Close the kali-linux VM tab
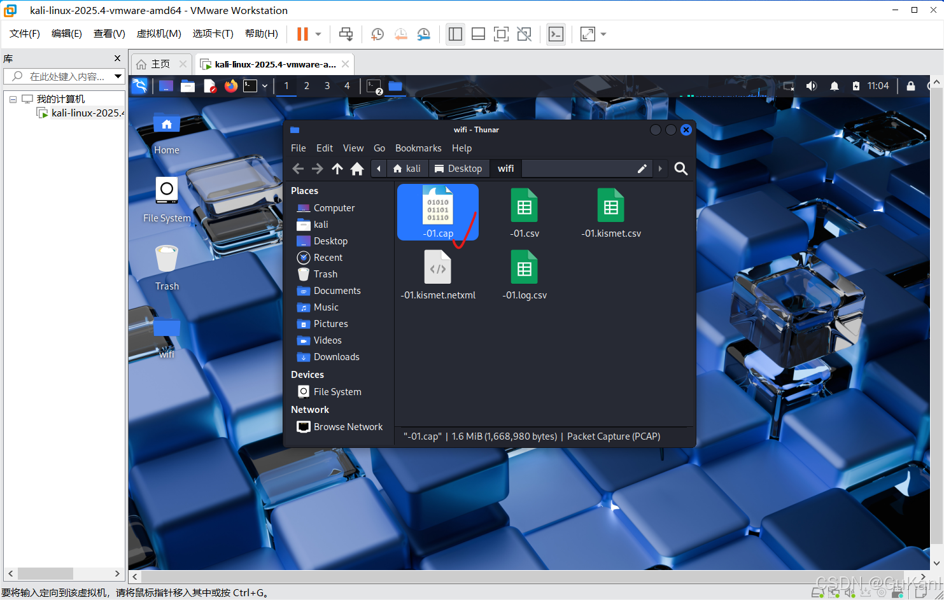The image size is (944, 600). click(x=345, y=64)
